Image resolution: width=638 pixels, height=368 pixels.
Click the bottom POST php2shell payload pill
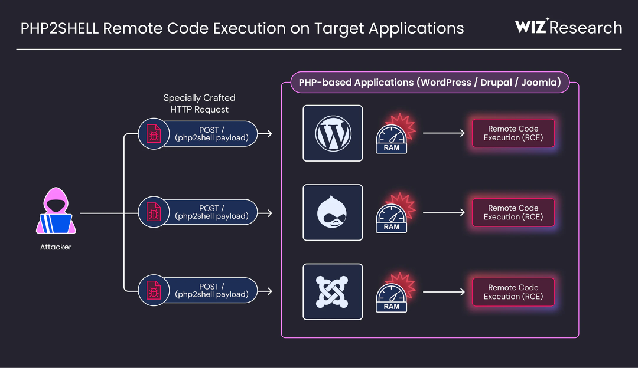point(198,290)
